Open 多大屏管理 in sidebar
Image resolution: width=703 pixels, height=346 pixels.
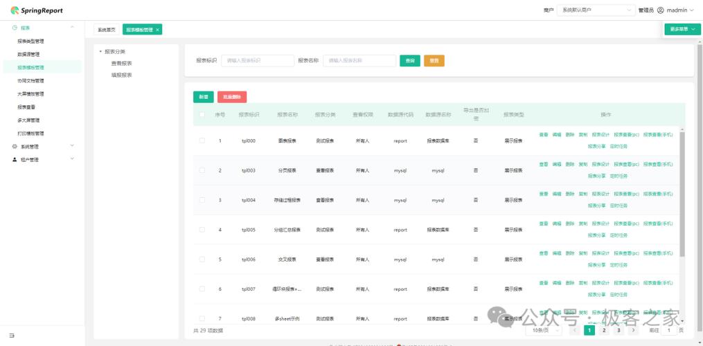click(28, 120)
